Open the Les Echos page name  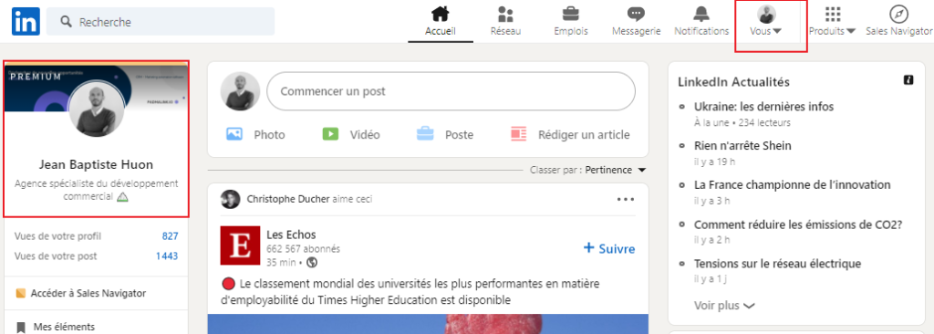point(291,235)
